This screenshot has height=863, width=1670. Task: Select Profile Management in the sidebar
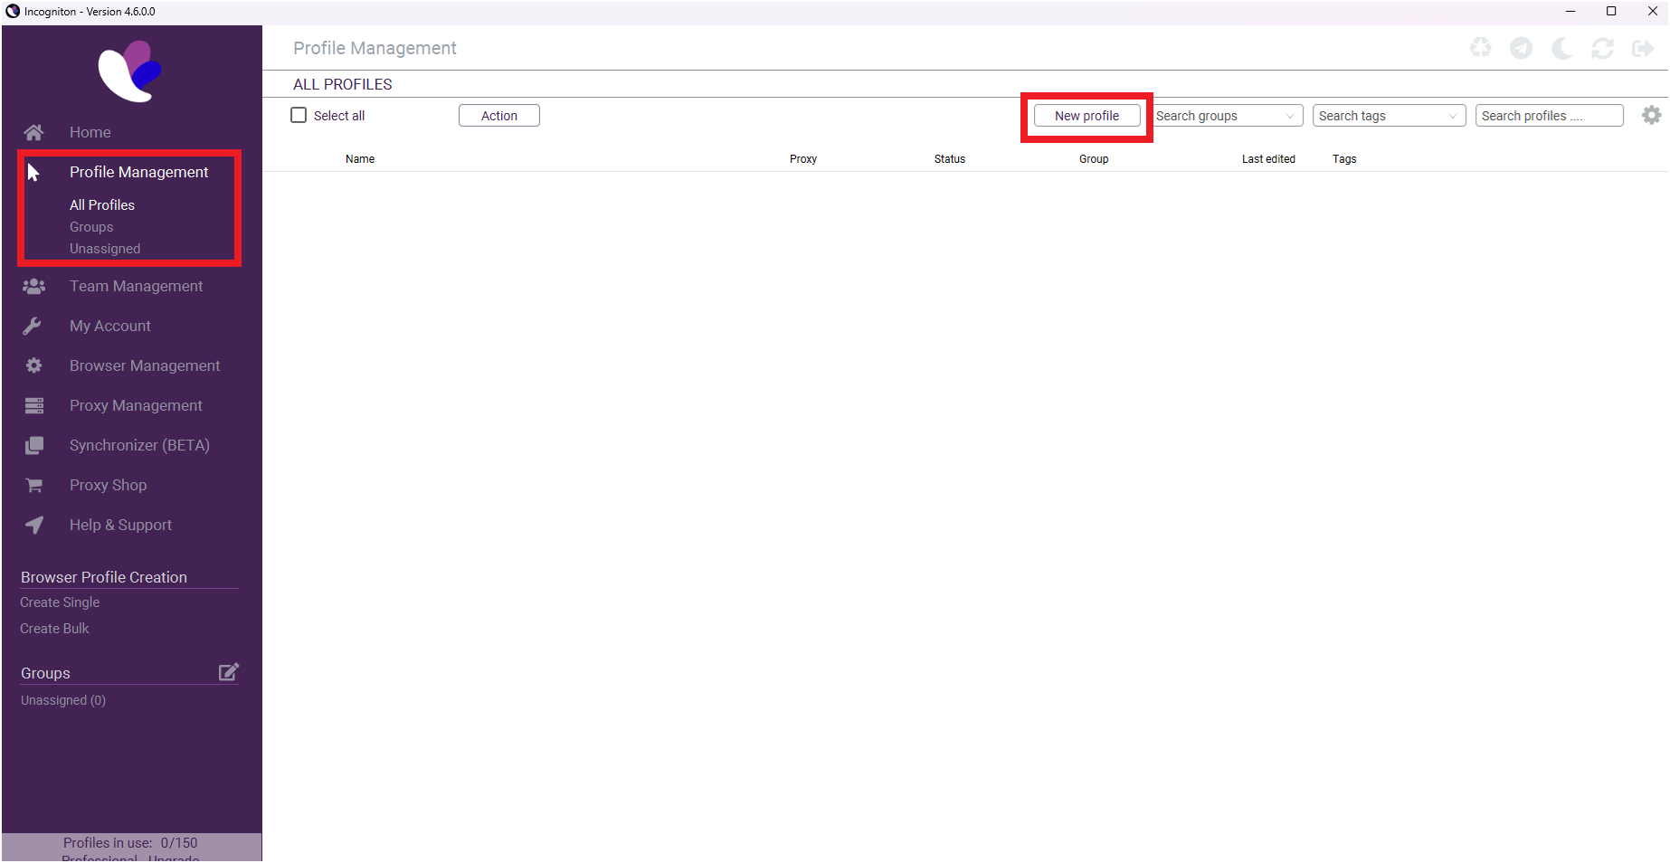(x=138, y=172)
